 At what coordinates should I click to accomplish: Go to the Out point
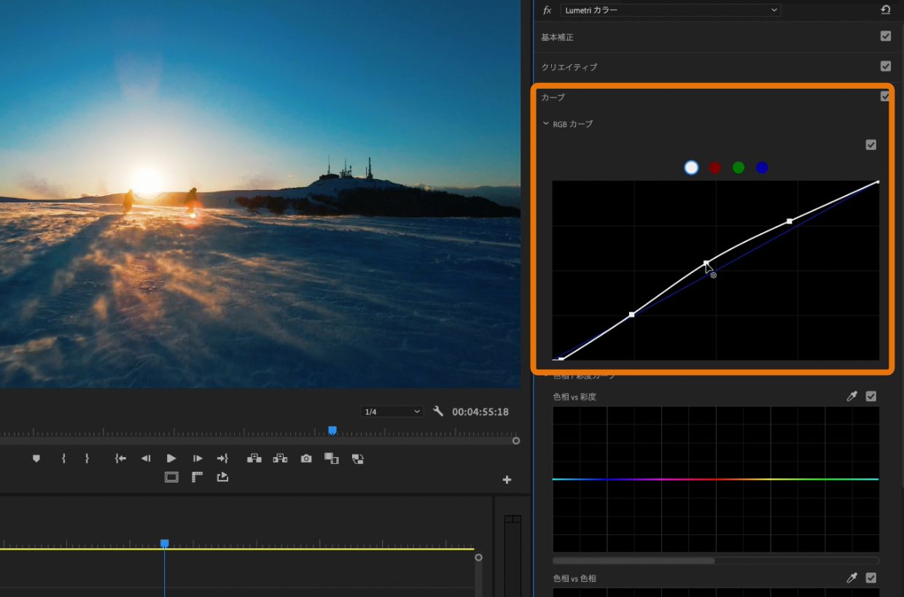tap(222, 459)
